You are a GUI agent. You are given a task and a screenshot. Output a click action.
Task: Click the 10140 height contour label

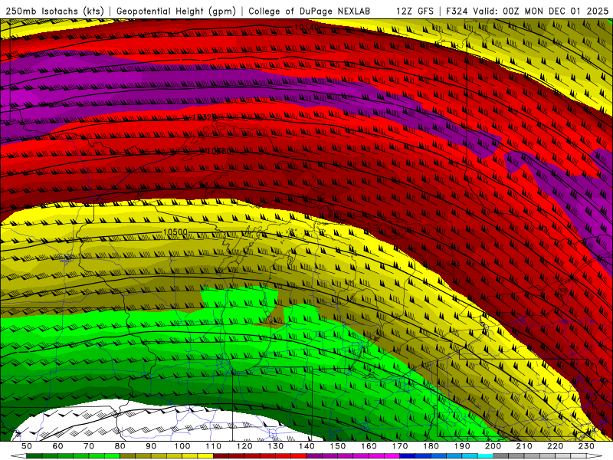coord(306,28)
